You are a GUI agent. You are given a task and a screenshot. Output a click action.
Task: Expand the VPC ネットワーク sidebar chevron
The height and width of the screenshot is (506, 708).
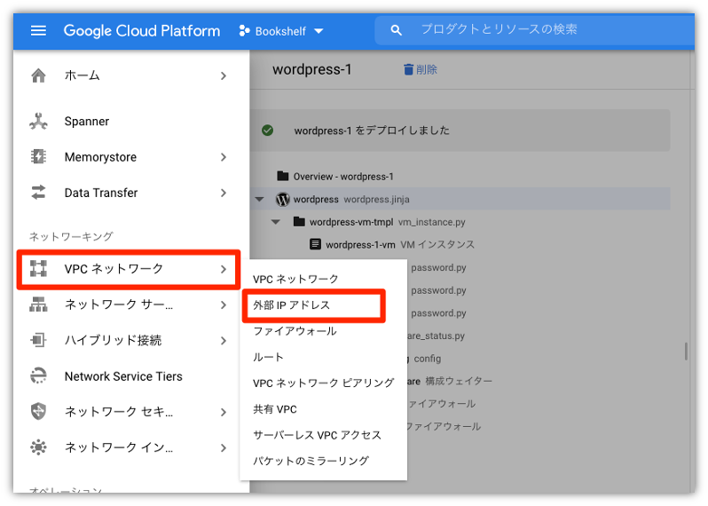click(x=224, y=269)
